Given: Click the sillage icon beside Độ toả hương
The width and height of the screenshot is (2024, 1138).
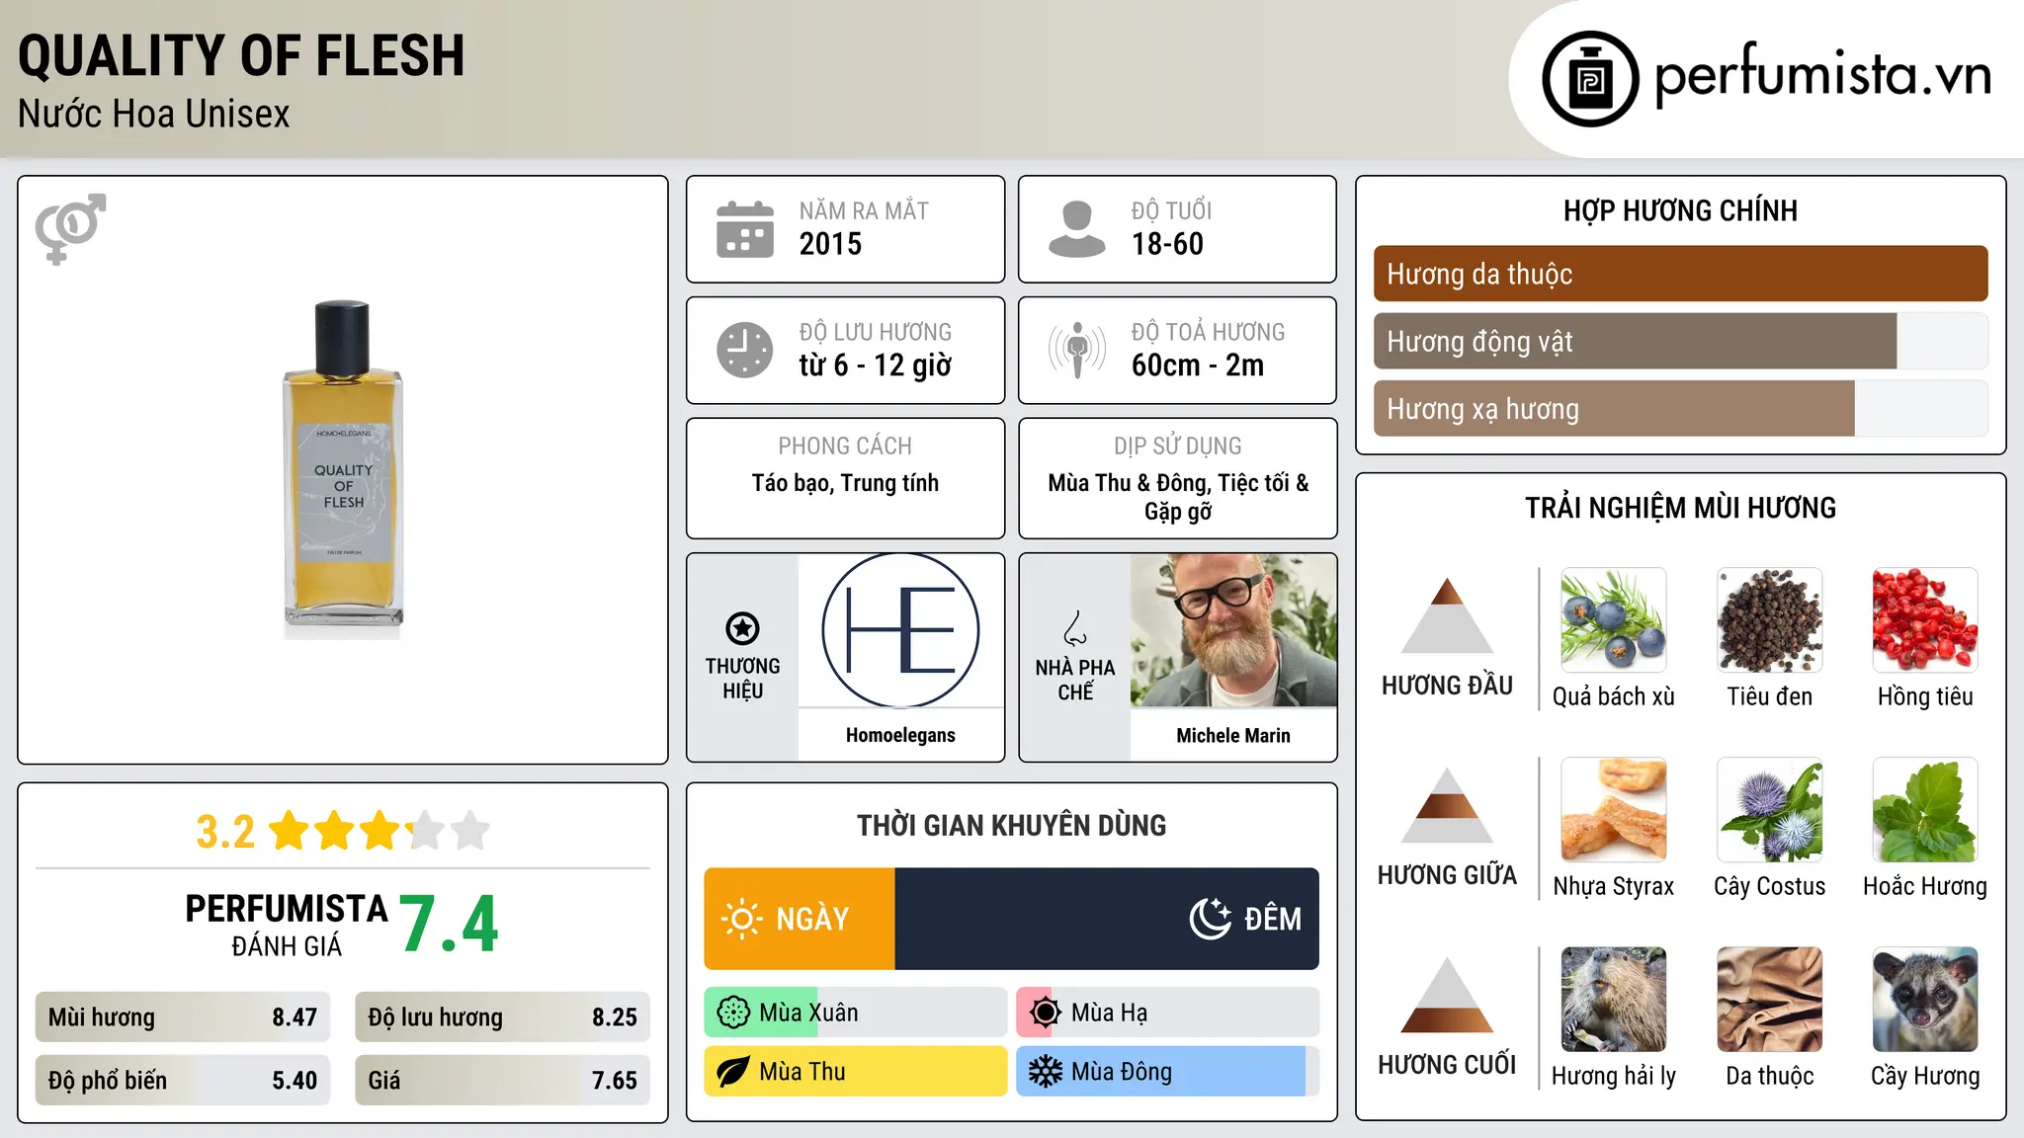Looking at the screenshot, I should coord(1077,350).
